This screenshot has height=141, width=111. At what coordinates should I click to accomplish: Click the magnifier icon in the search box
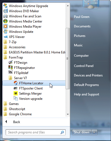pos(62,132)
